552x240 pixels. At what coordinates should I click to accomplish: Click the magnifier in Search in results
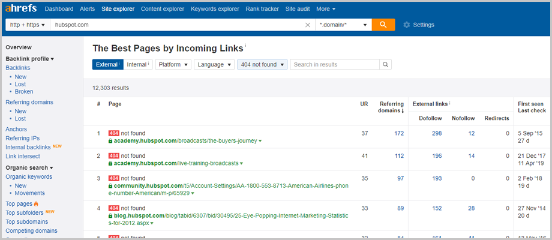point(385,64)
